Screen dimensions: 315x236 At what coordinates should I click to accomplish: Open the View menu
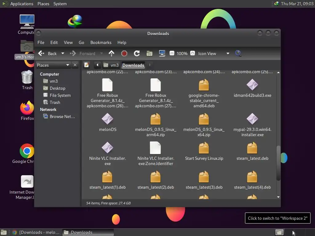tap(68, 42)
